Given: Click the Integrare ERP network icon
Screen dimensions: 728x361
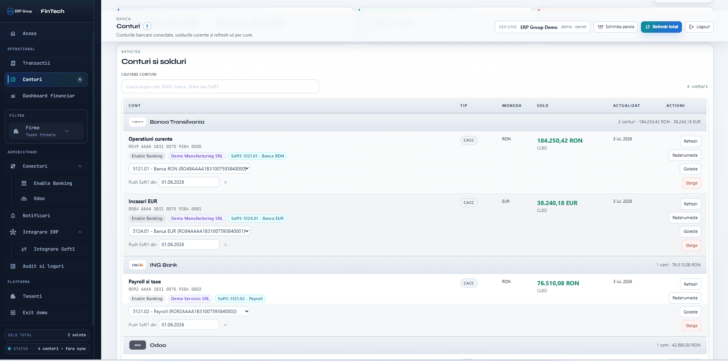Looking at the screenshot, I should 13,232.
